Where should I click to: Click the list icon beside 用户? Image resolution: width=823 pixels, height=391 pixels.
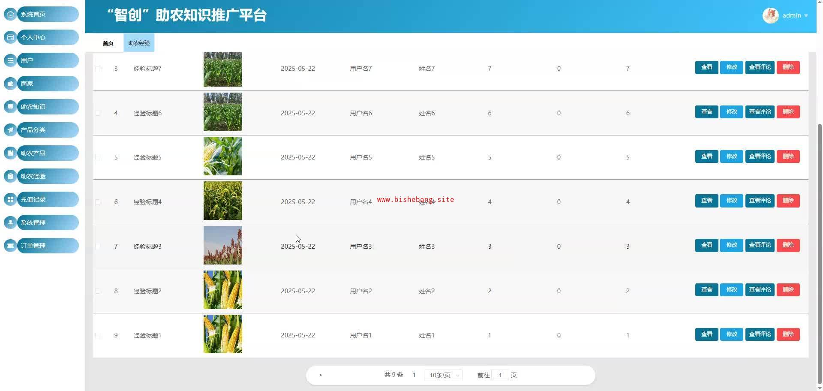coord(10,60)
